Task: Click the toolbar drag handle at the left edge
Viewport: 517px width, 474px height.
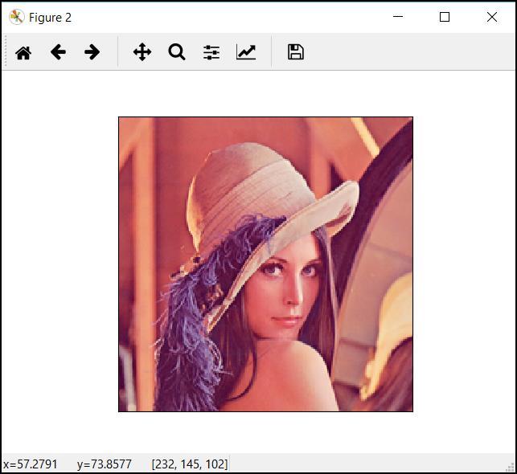Action: pyautogui.click(x=6, y=51)
